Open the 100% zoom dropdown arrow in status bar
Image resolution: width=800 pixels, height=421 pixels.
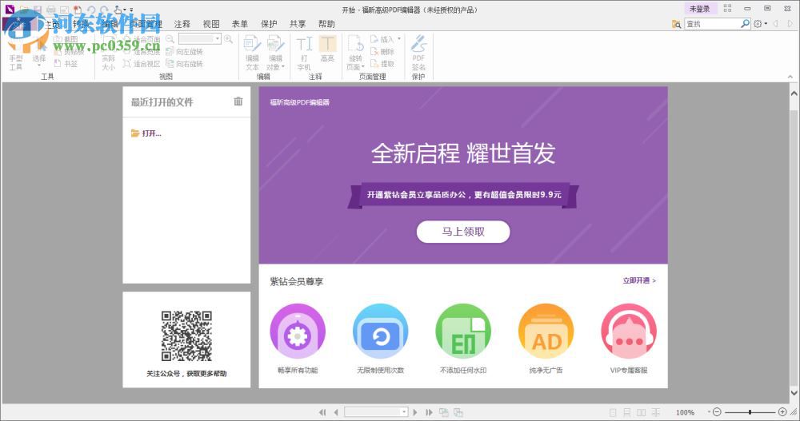tap(709, 412)
